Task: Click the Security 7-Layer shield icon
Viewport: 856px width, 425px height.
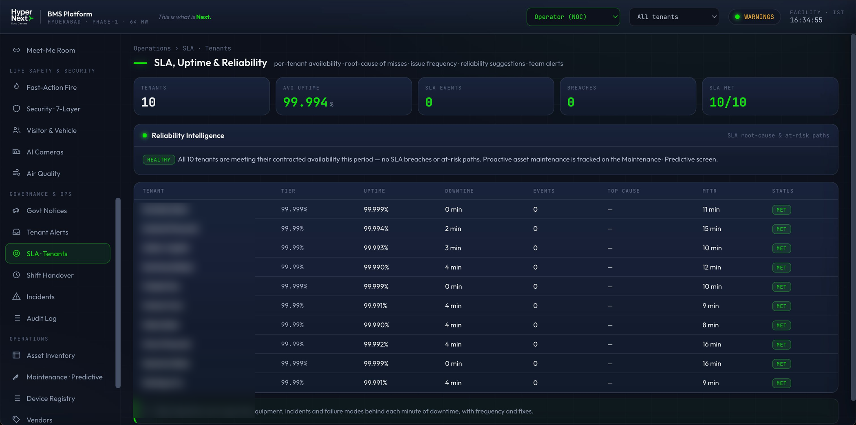Action: (x=16, y=108)
